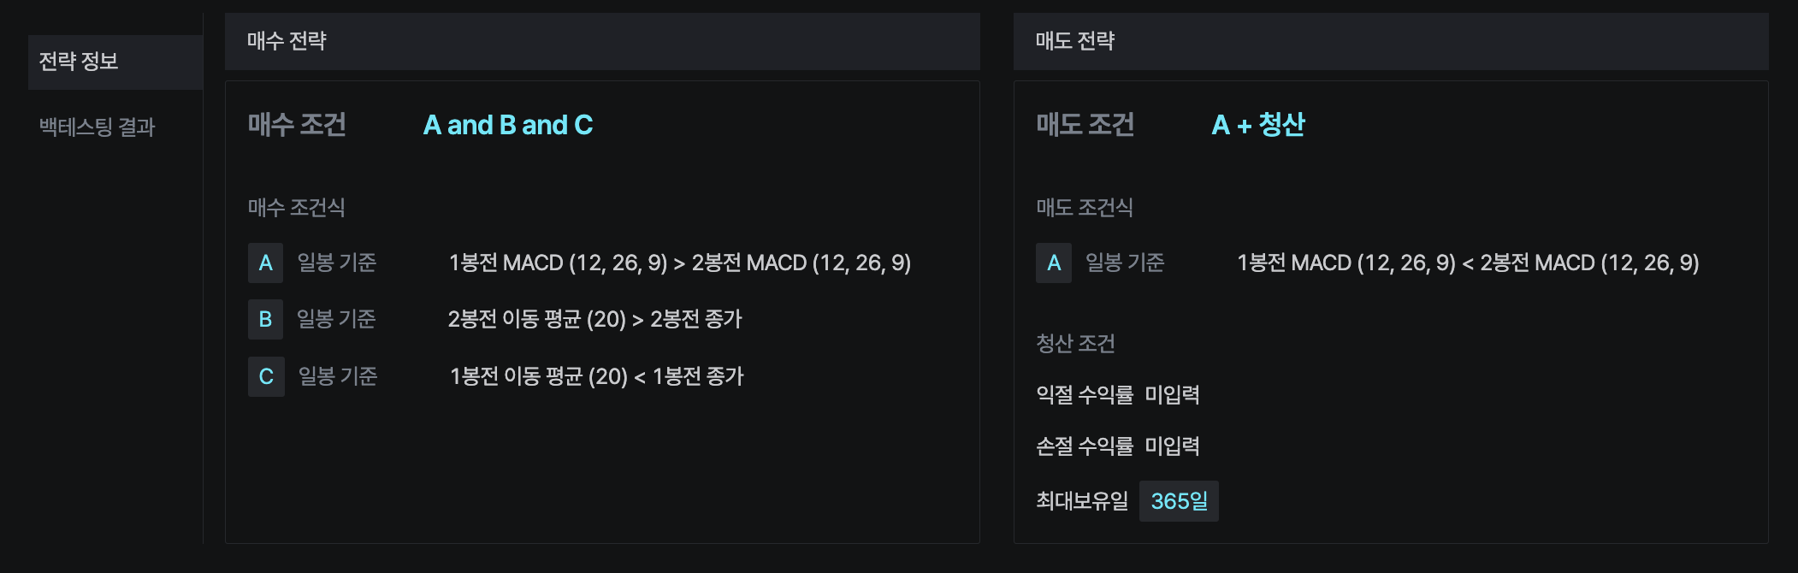Click the 'A + 청산' sell formula
The image size is (1798, 573).
tap(1257, 125)
